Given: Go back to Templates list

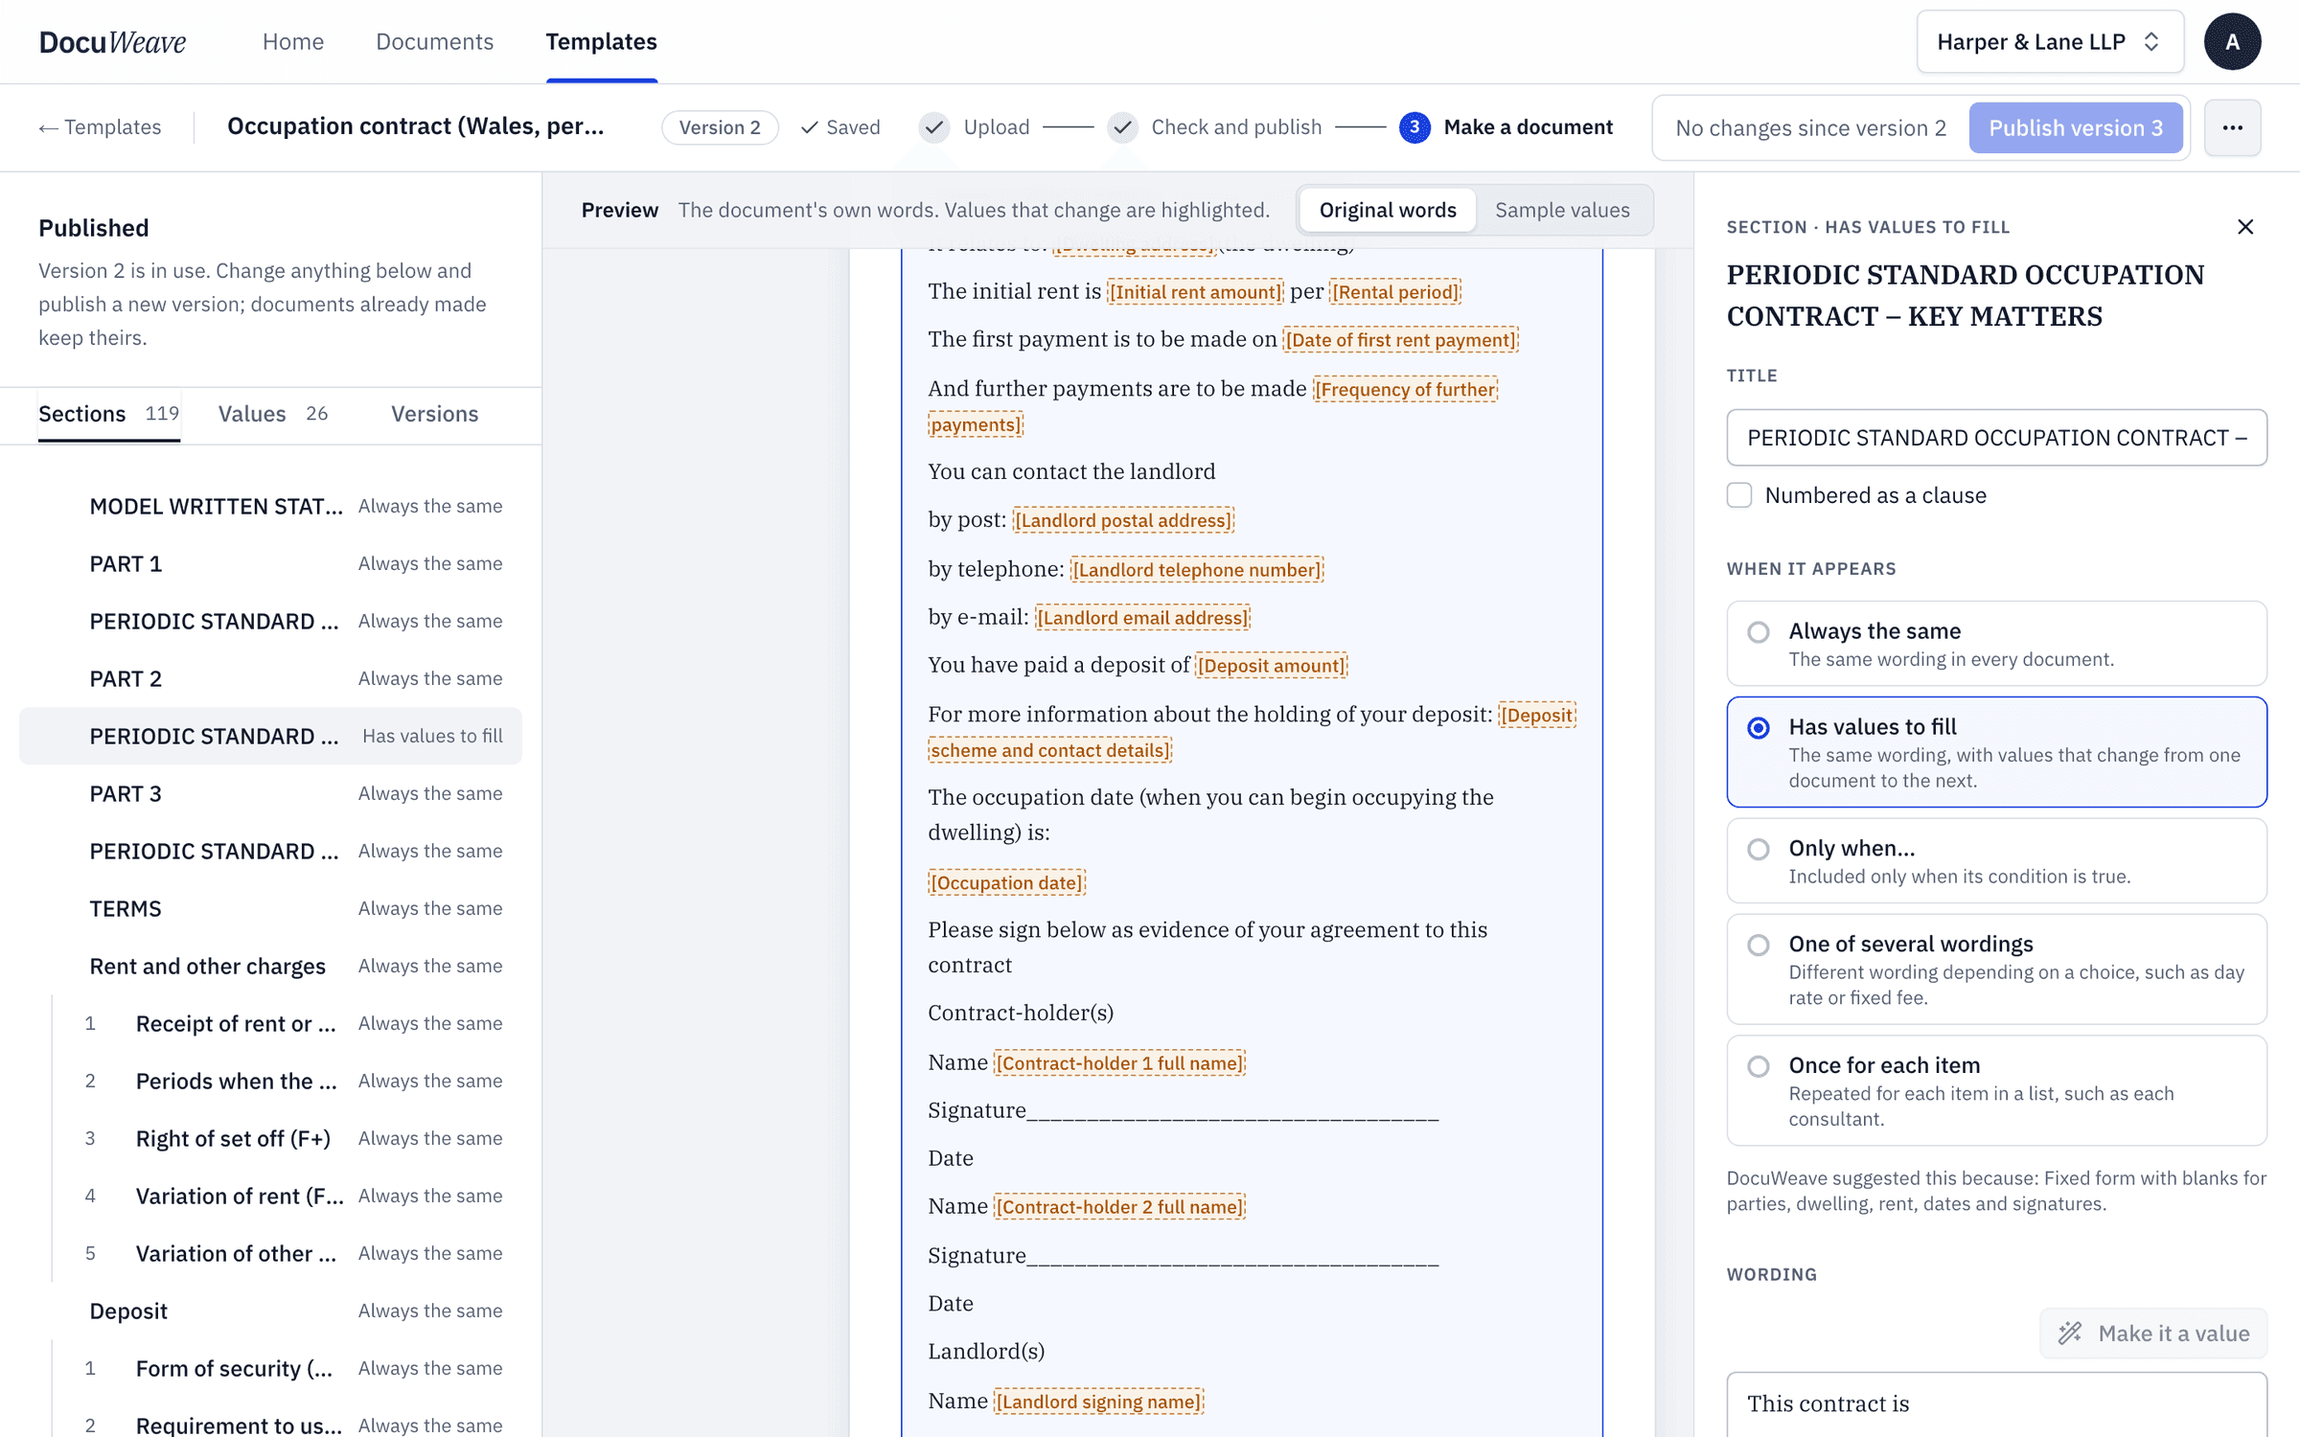Looking at the screenshot, I should tap(100, 127).
